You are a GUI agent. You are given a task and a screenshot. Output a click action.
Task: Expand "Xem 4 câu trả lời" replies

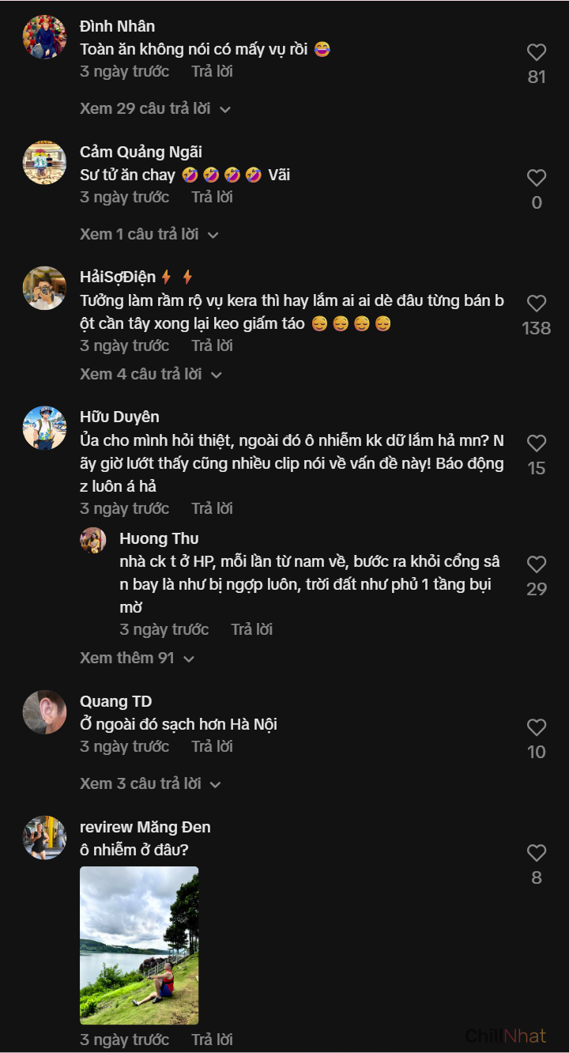[150, 374]
